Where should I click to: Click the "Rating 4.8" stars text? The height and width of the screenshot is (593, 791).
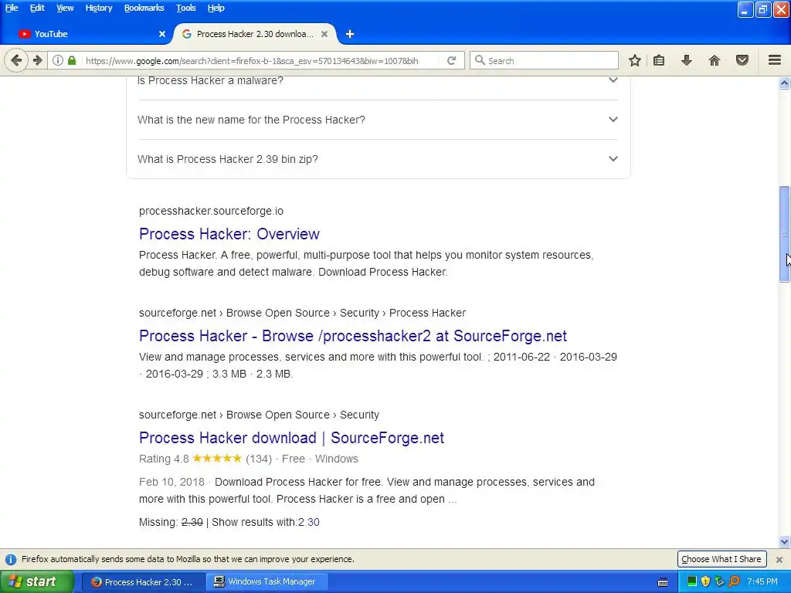coord(190,459)
